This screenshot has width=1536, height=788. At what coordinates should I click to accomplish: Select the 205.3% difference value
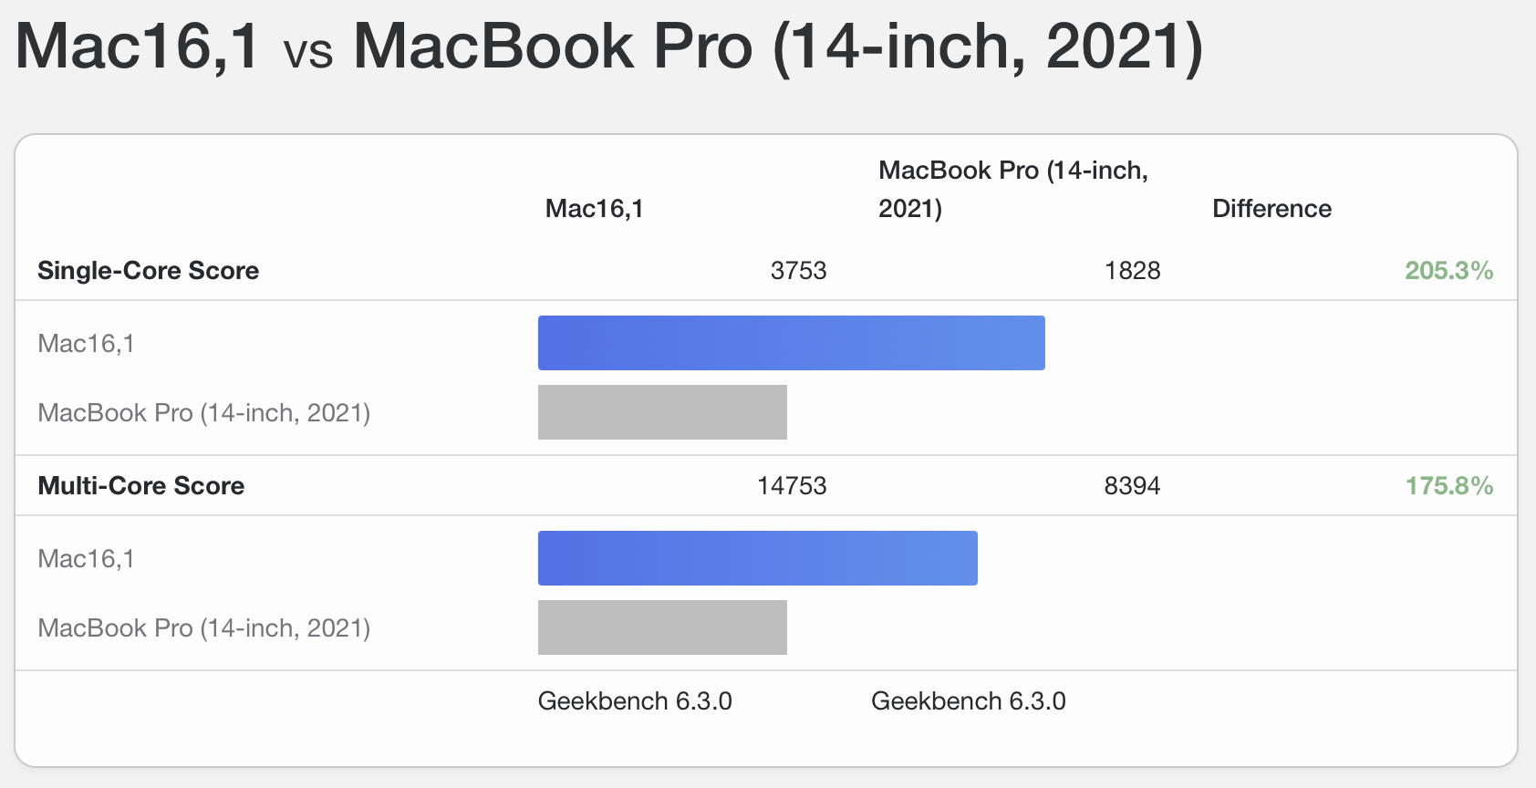point(1448,271)
